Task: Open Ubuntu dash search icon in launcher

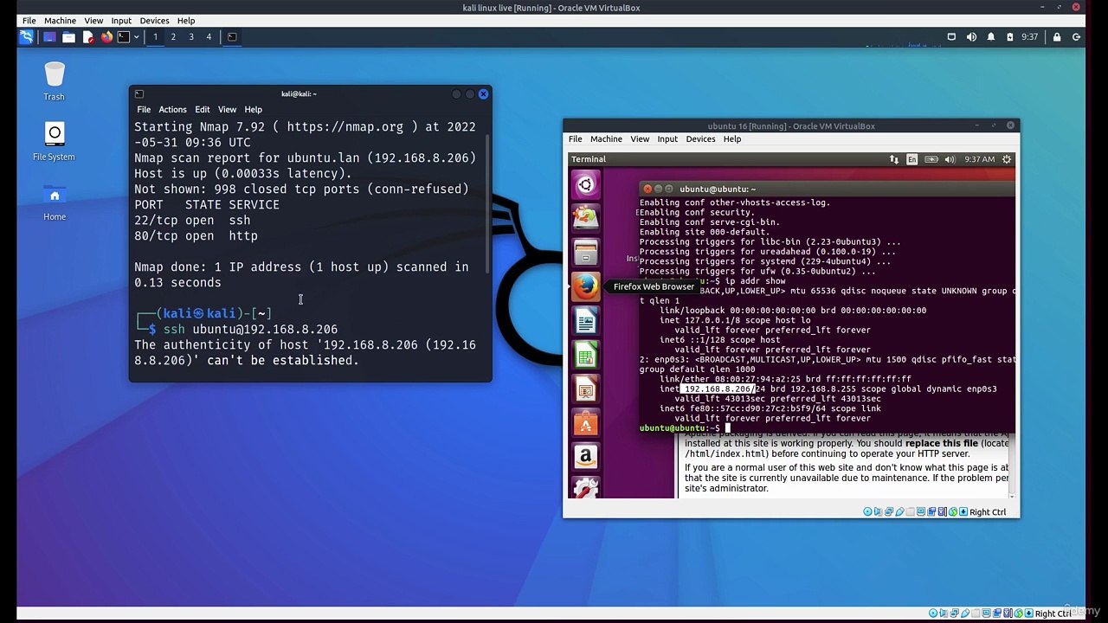Action: pos(586,184)
